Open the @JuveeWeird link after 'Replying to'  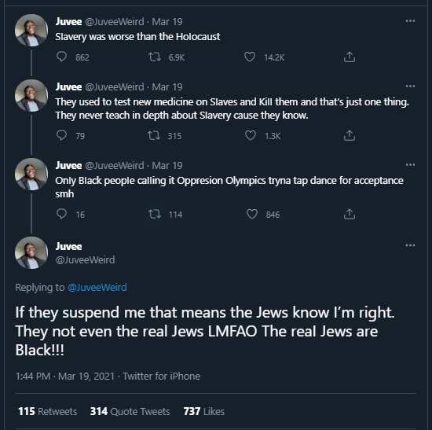97,288
